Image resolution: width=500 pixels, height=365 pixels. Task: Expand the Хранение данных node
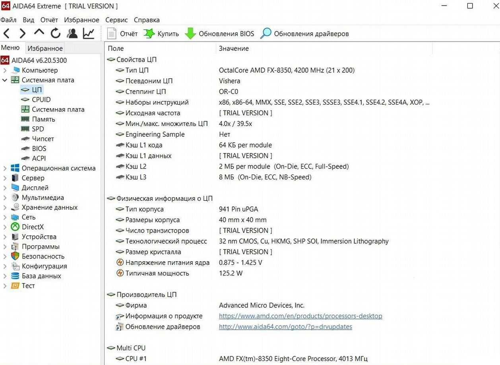coord(4,208)
